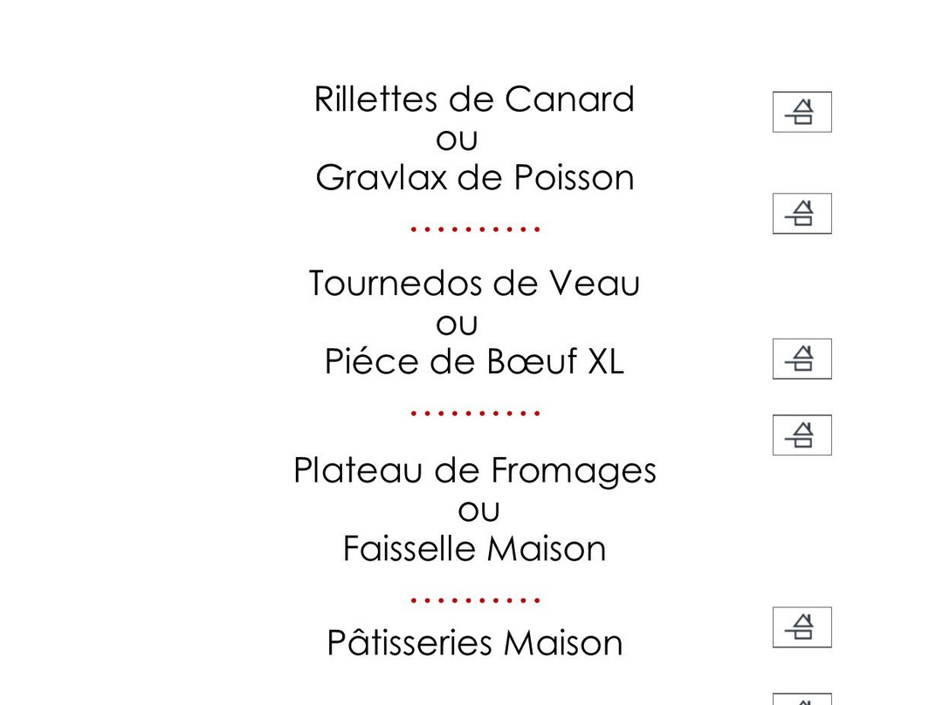
Task: Click the word Canard in first line
Action: tap(569, 99)
